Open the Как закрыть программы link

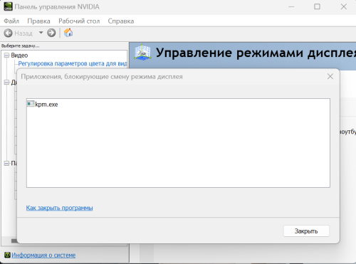click(x=59, y=208)
